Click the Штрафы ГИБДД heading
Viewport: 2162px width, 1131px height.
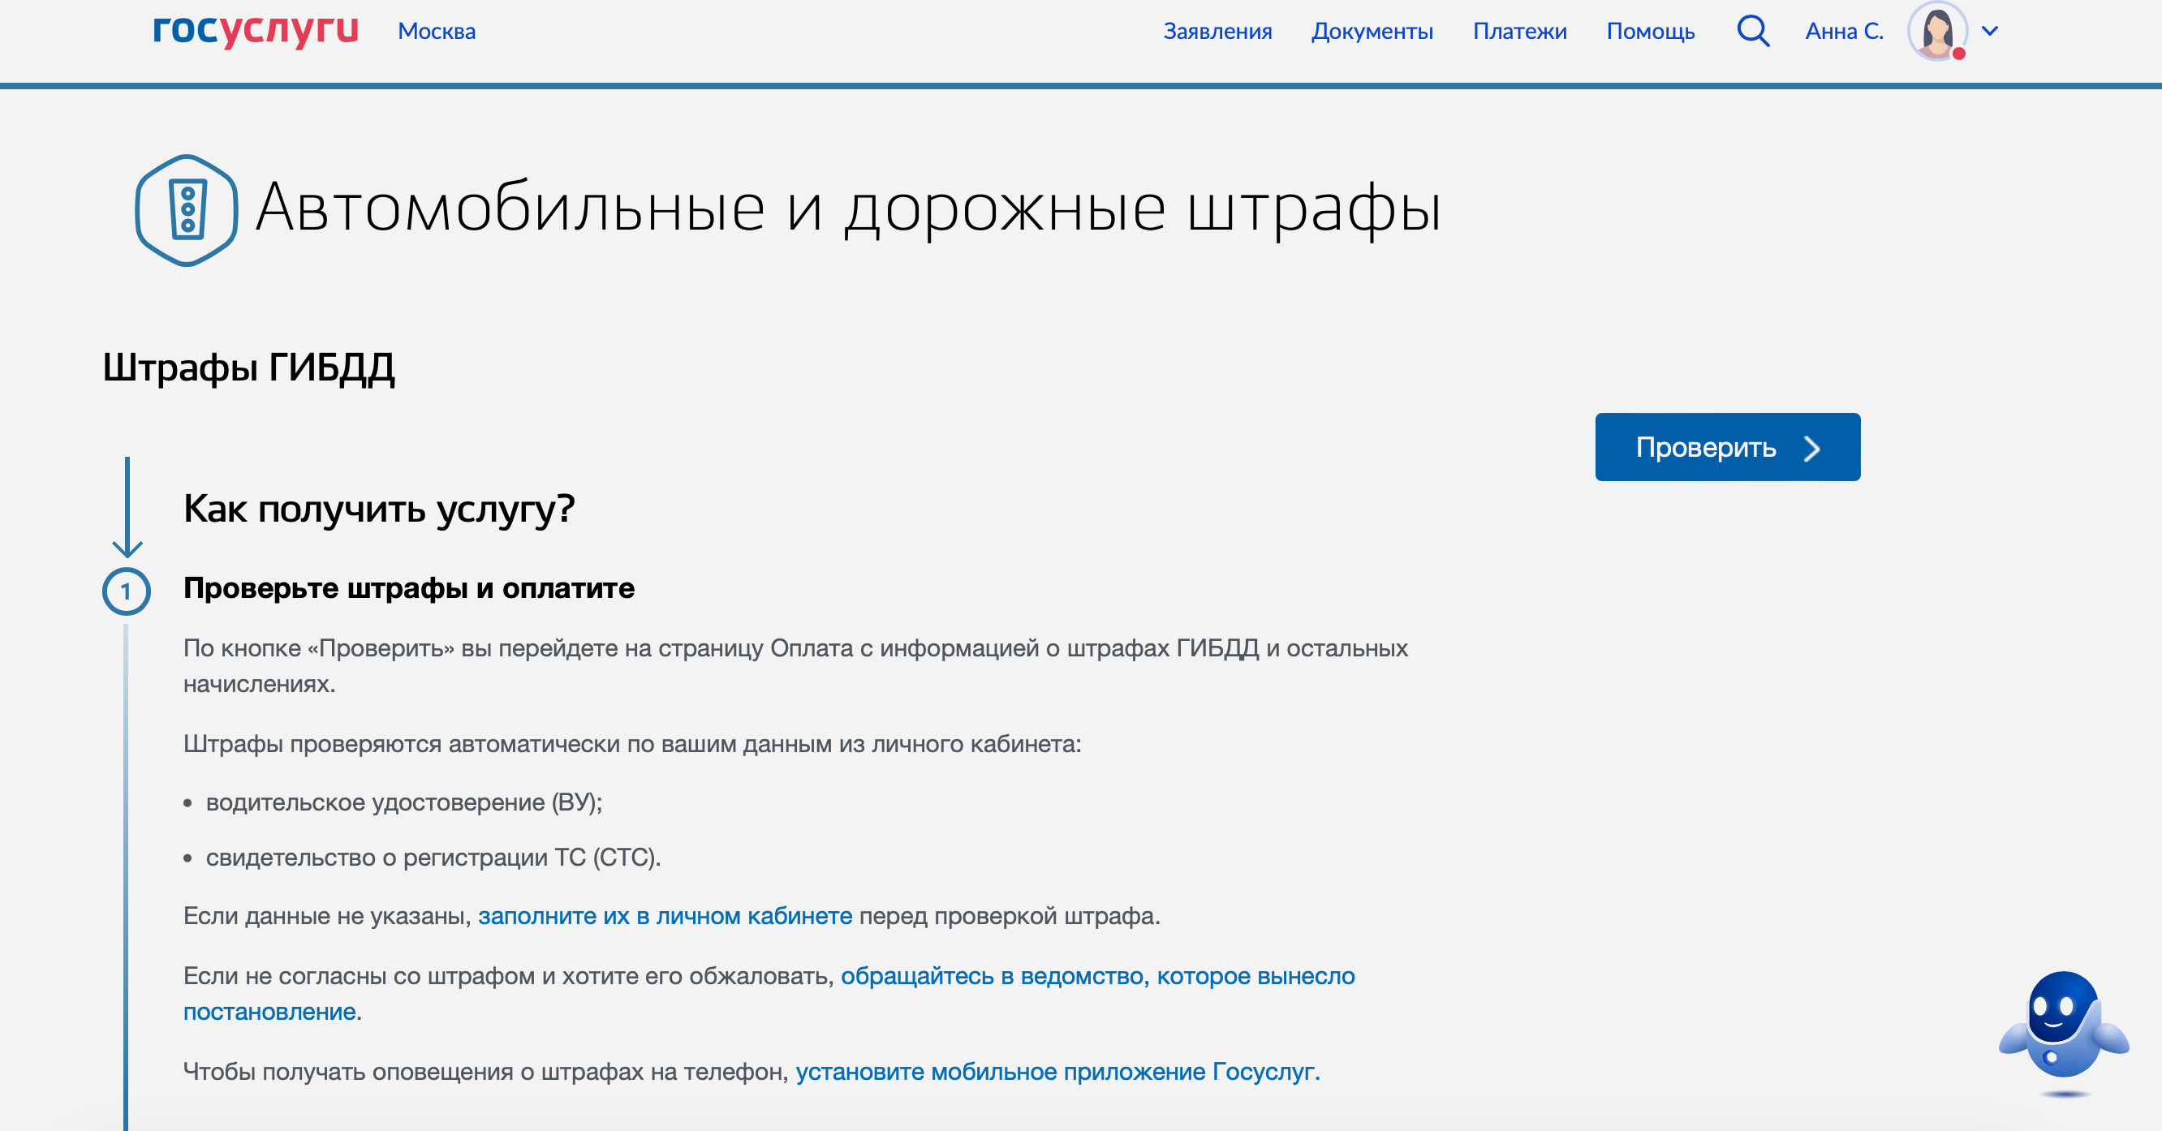point(248,367)
